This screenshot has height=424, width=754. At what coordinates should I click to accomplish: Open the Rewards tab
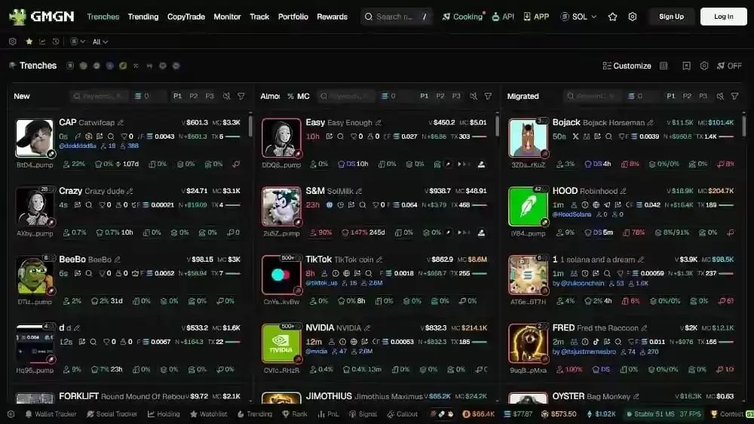(x=332, y=17)
